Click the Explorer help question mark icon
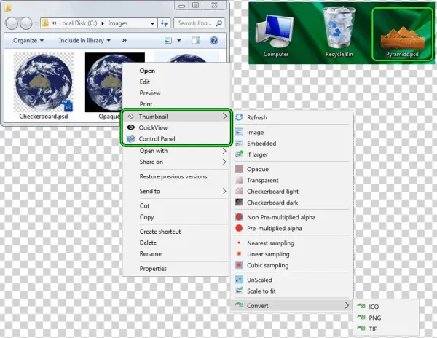437x338 pixels. pos(213,40)
